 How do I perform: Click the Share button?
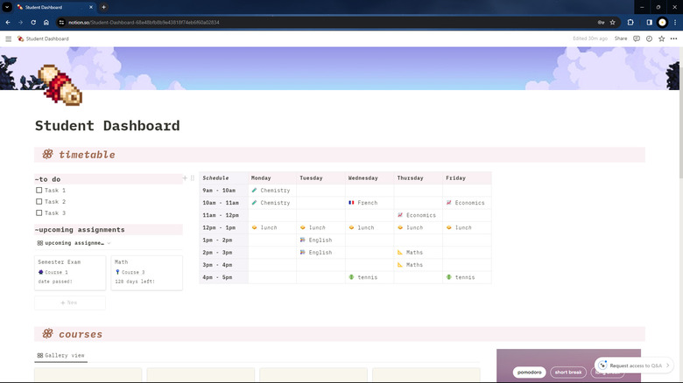[x=621, y=38]
